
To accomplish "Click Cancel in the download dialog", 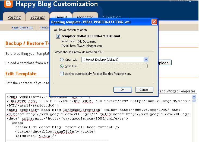I will coord(144,90).
